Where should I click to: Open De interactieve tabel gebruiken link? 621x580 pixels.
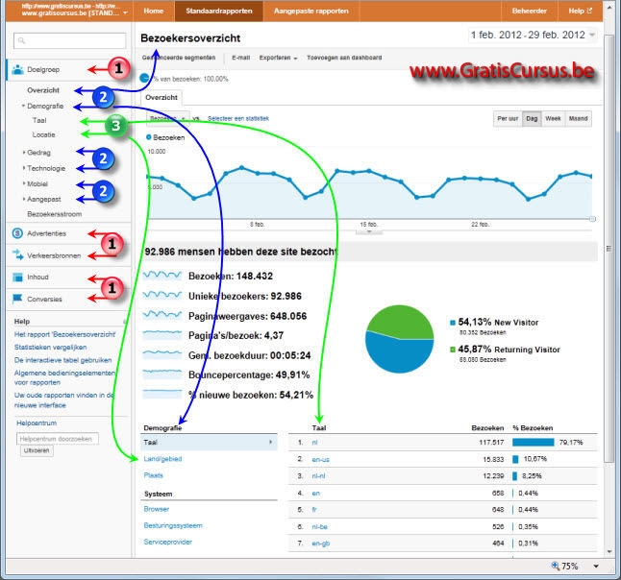[63, 360]
